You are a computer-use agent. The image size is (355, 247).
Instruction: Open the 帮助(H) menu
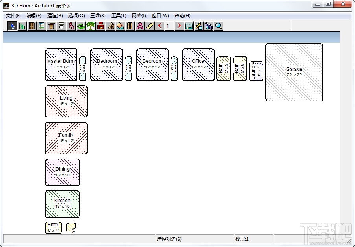[182, 16]
